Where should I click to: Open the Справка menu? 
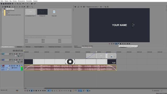(35, 1)
